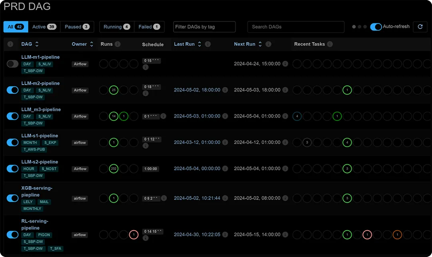Click the red failed task circle for RL-serving-pipeline
The width and height of the screenshot is (432, 257).
[x=367, y=235]
